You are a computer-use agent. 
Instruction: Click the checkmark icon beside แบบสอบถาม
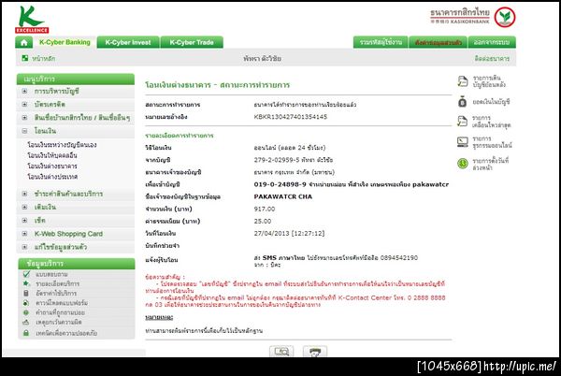(26, 274)
